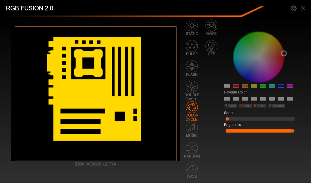Click the Favorite Color label
This screenshot has height=183, width=311.
click(235, 92)
